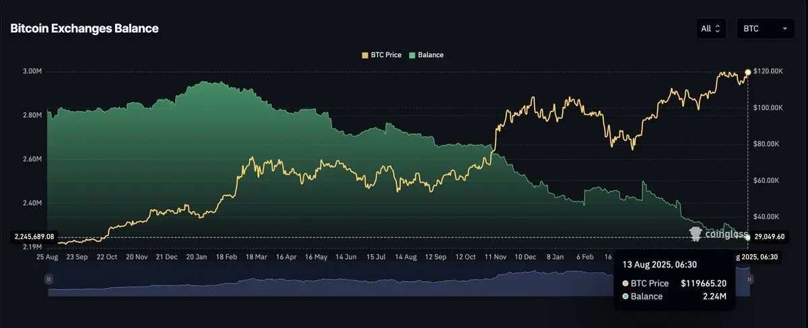Click the yellow BTC Price dot in tooltip
Image resolution: width=808 pixels, height=328 pixels.
(x=626, y=284)
